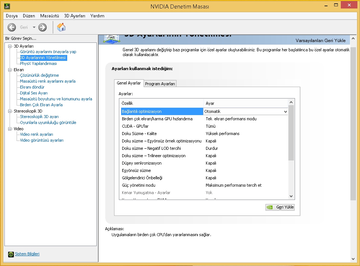
Task: Select Görüntü ayarlarını önayarla yap
Action: 48,52
